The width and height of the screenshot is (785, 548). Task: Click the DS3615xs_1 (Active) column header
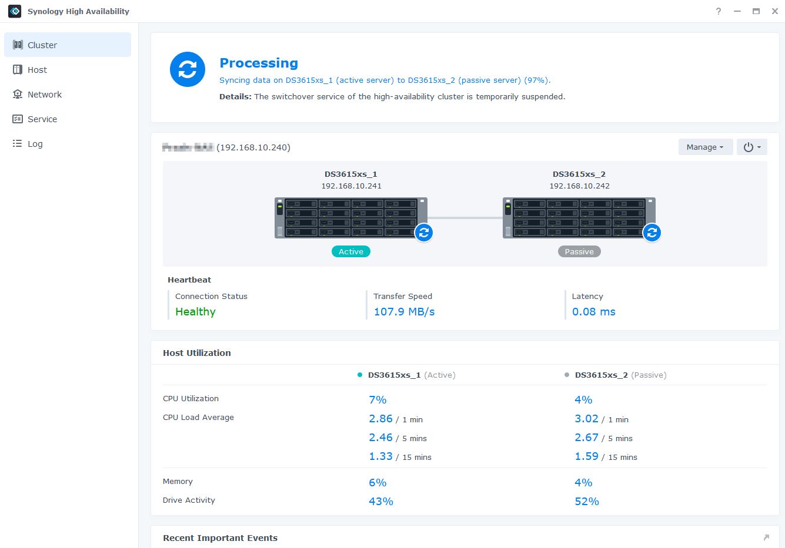(412, 375)
